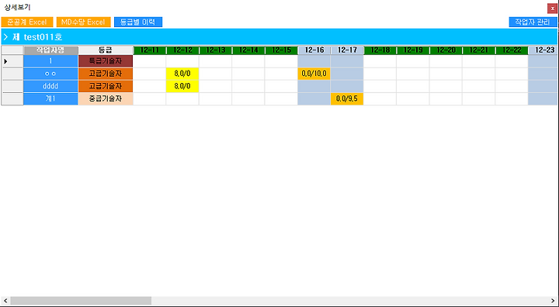This screenshot has width=559, height=307.
Task: Select the 12-14 date column header
Action: 248,50
